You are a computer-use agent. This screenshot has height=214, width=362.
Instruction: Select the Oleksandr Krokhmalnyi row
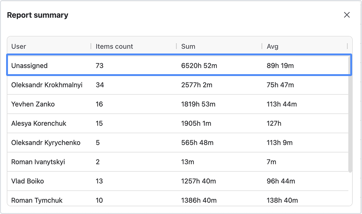pos(47,85)
